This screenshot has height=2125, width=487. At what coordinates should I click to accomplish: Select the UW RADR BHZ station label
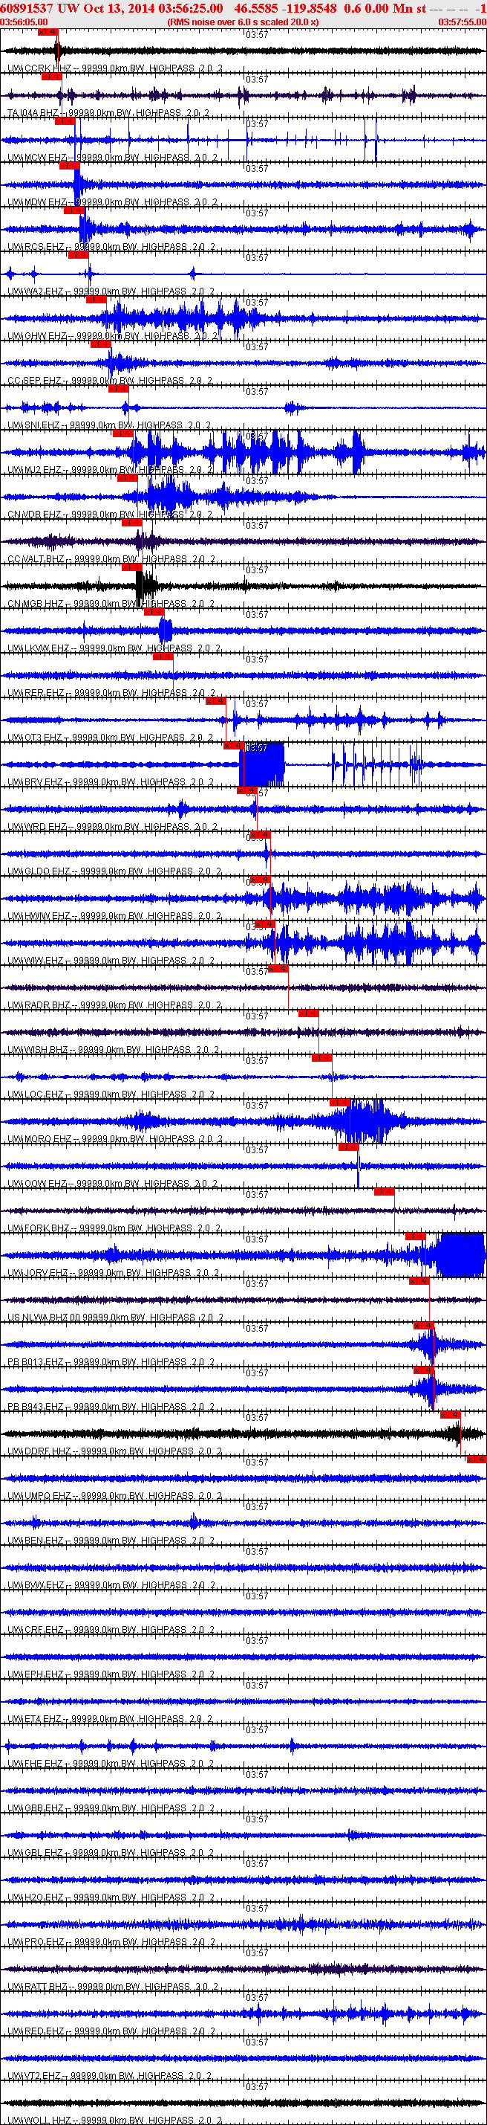(x=114, y=1004)
